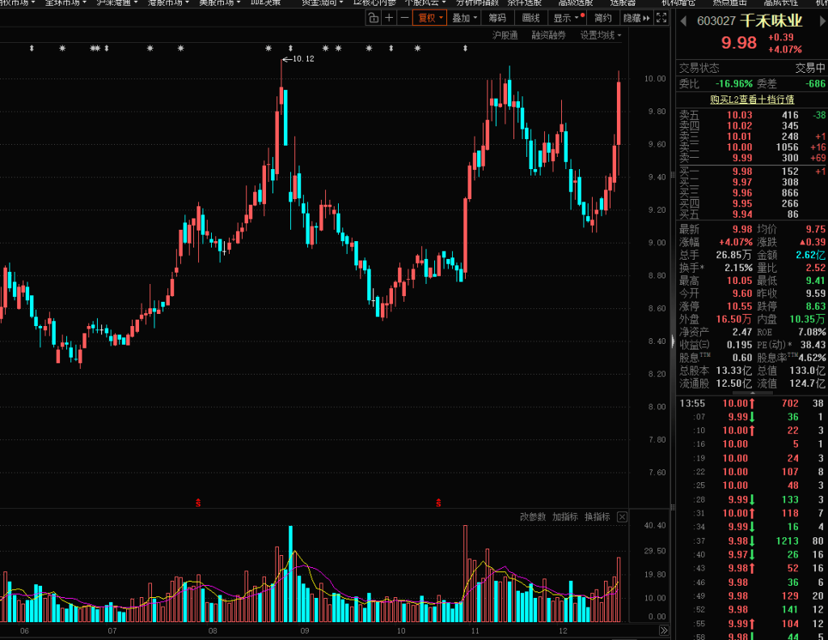Click the fullscreen expand icon
This screenshot has width=828, height=640.
(661, 18)
